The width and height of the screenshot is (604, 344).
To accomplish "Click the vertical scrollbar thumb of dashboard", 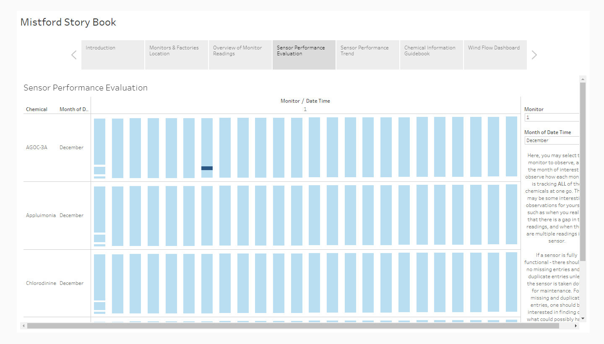I will 583,171.
